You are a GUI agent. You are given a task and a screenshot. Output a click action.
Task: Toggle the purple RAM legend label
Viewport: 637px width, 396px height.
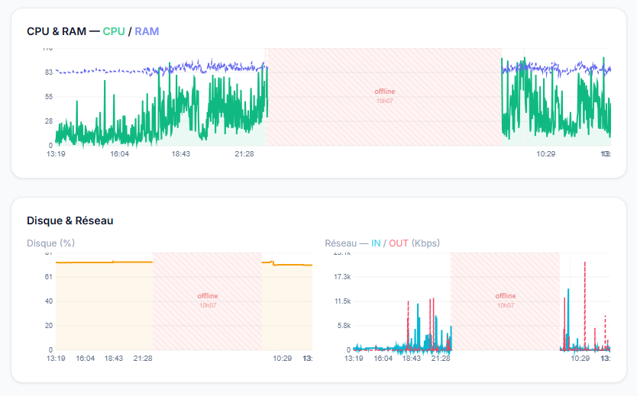[x=147, y=31]
